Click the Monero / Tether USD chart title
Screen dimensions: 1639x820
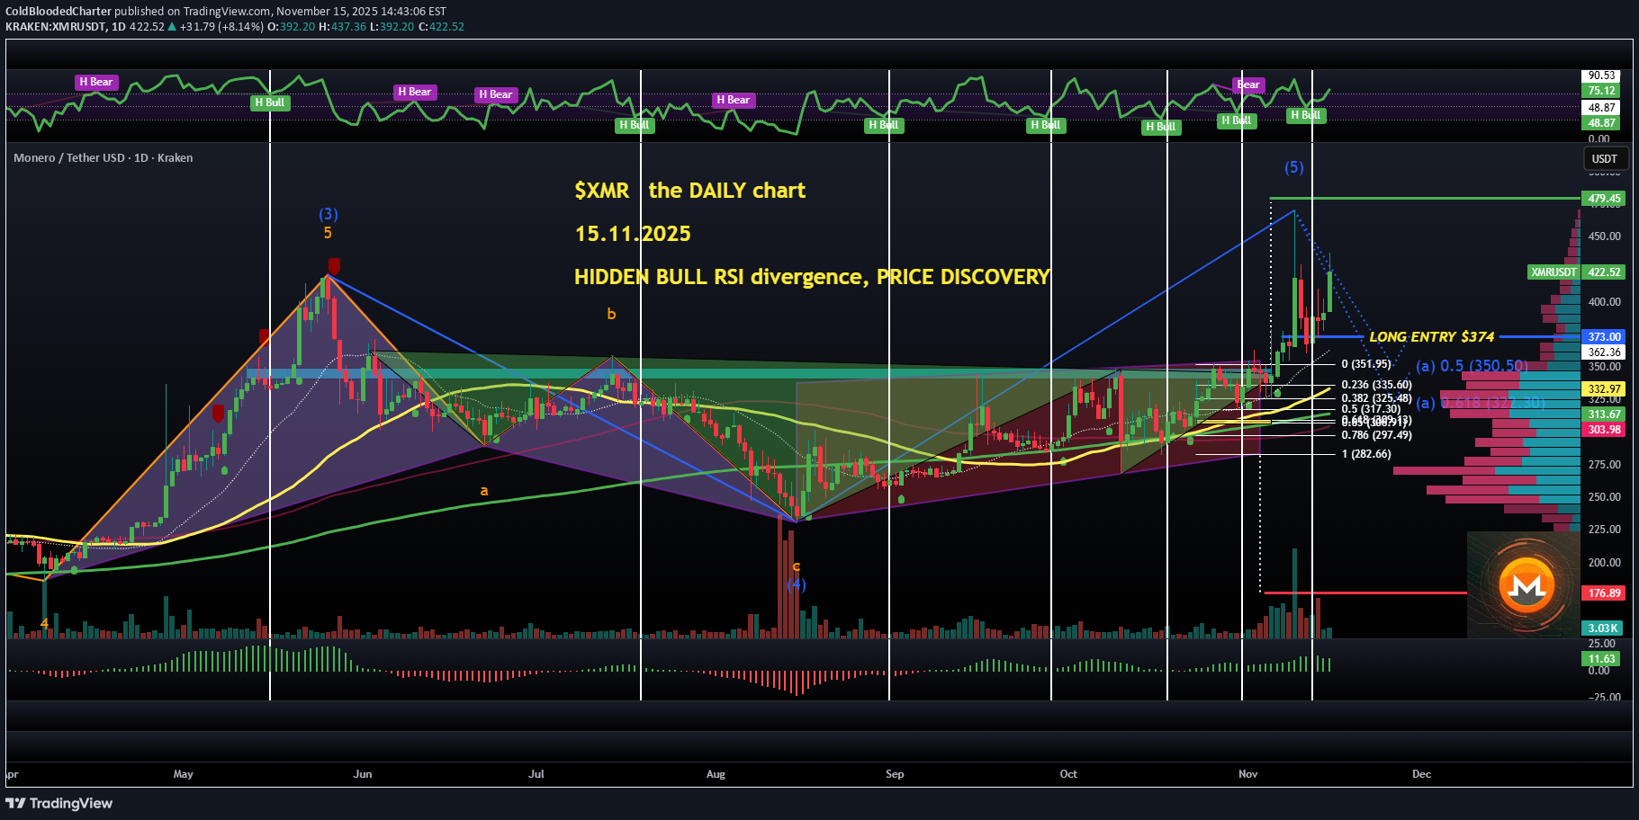(103, 157)
